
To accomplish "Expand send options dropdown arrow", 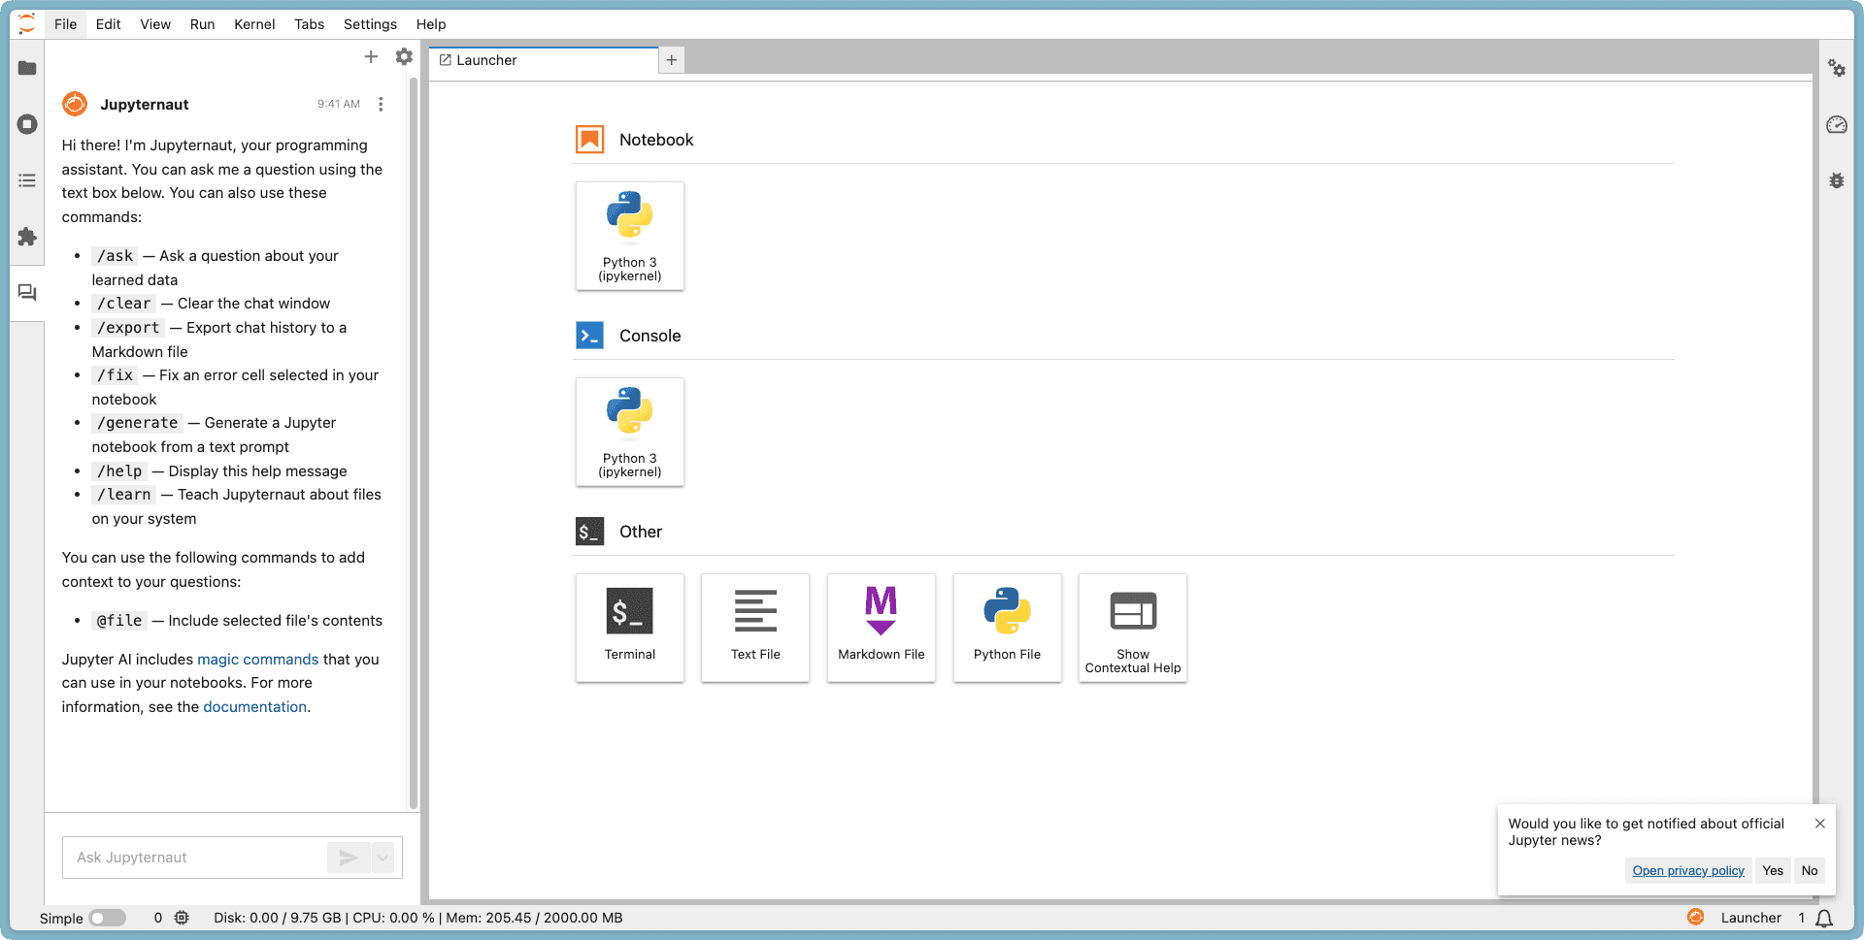I will (x=383, y=858).
